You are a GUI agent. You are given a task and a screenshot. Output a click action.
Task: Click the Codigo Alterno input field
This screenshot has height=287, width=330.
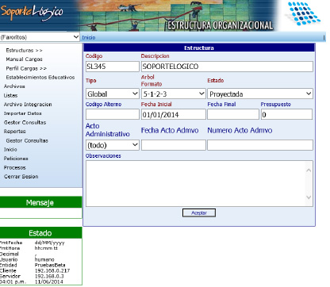coord(113,114)
